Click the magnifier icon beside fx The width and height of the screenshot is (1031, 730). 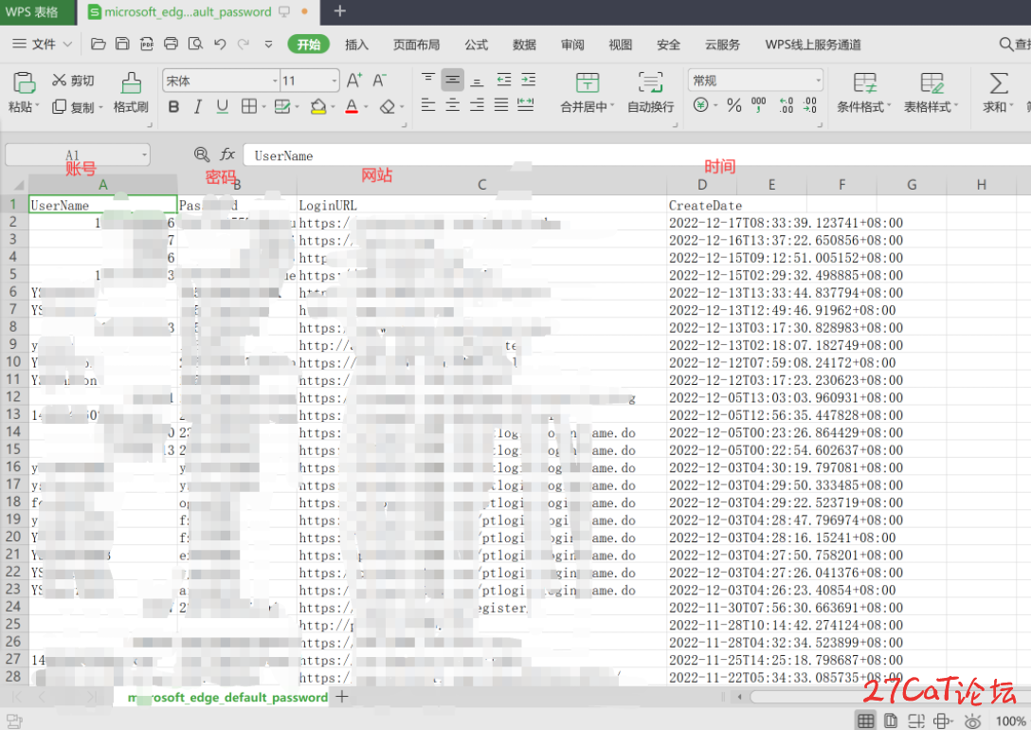(202, 155)
